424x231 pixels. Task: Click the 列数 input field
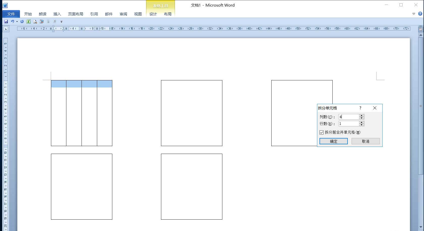349,117
